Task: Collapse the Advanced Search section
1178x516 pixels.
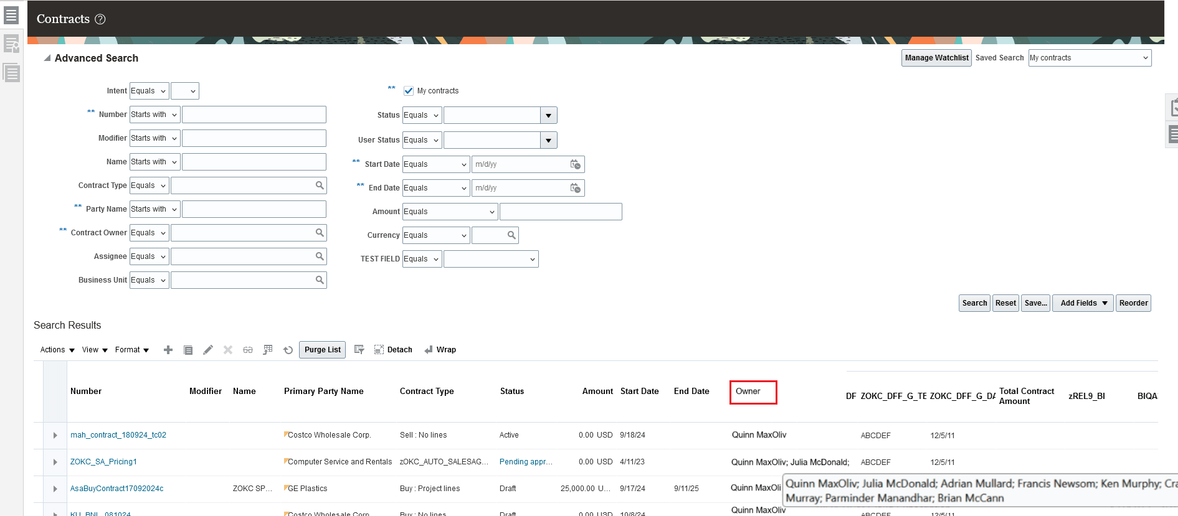Action: 47,58
